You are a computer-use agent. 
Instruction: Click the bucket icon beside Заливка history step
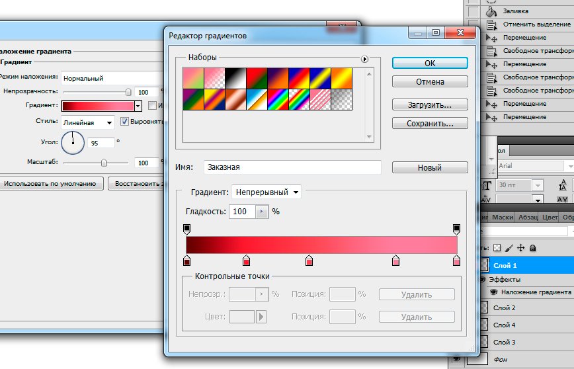(x=491, y=11)
